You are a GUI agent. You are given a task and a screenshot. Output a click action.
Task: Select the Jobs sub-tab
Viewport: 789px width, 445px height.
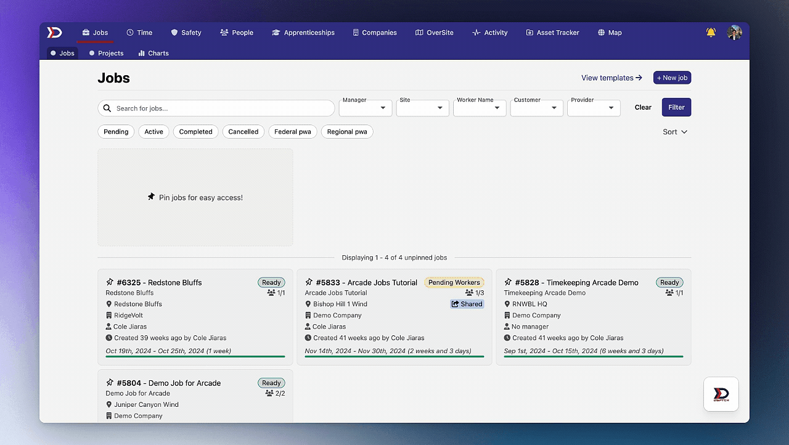[x=62, y=53]
